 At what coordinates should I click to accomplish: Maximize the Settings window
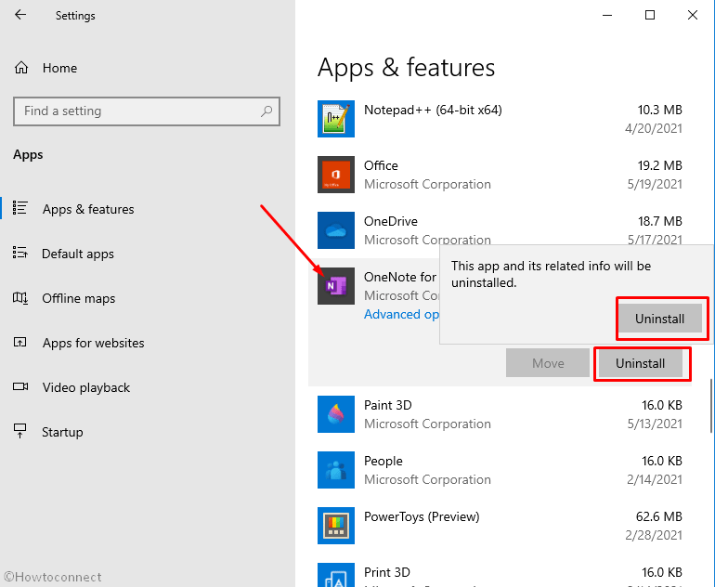(x=650, y=15)
